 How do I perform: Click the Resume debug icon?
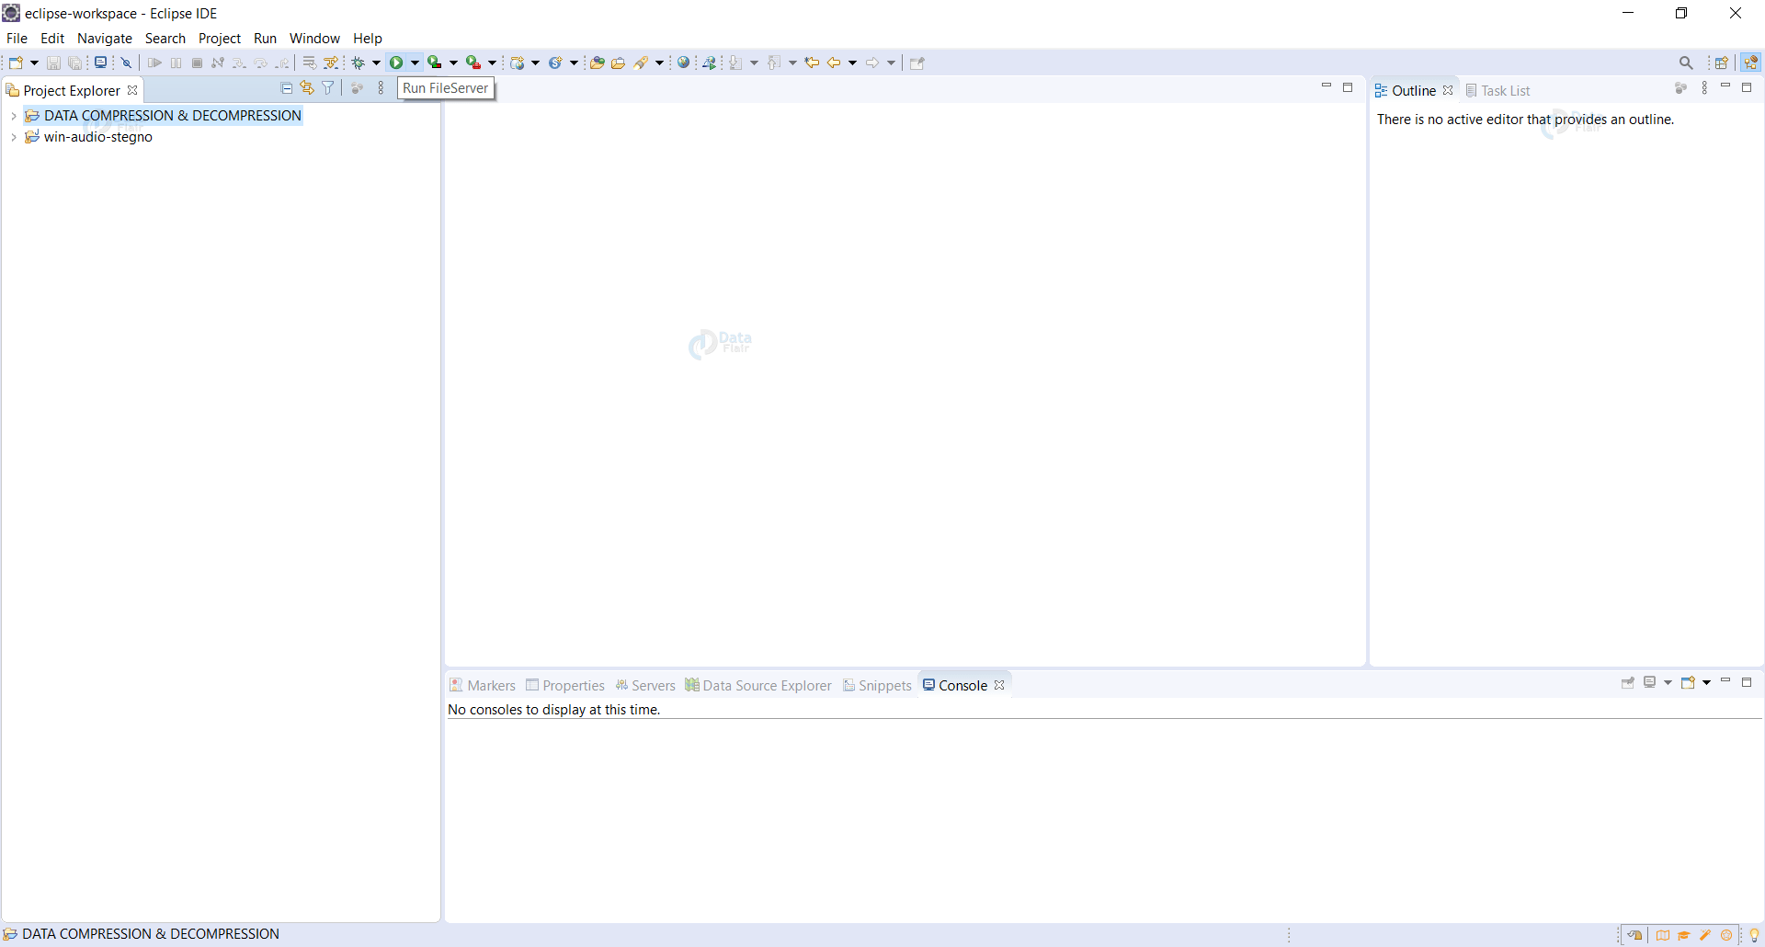click(x=154, y=63)
